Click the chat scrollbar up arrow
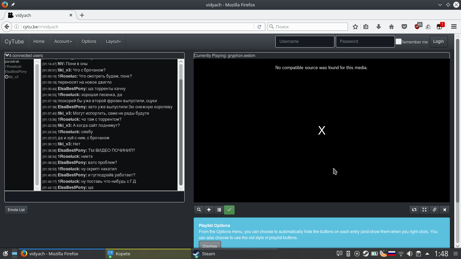 click(x=181, y=61)
